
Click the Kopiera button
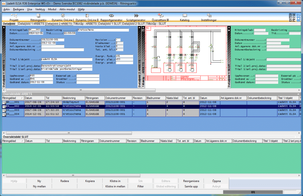90,181
